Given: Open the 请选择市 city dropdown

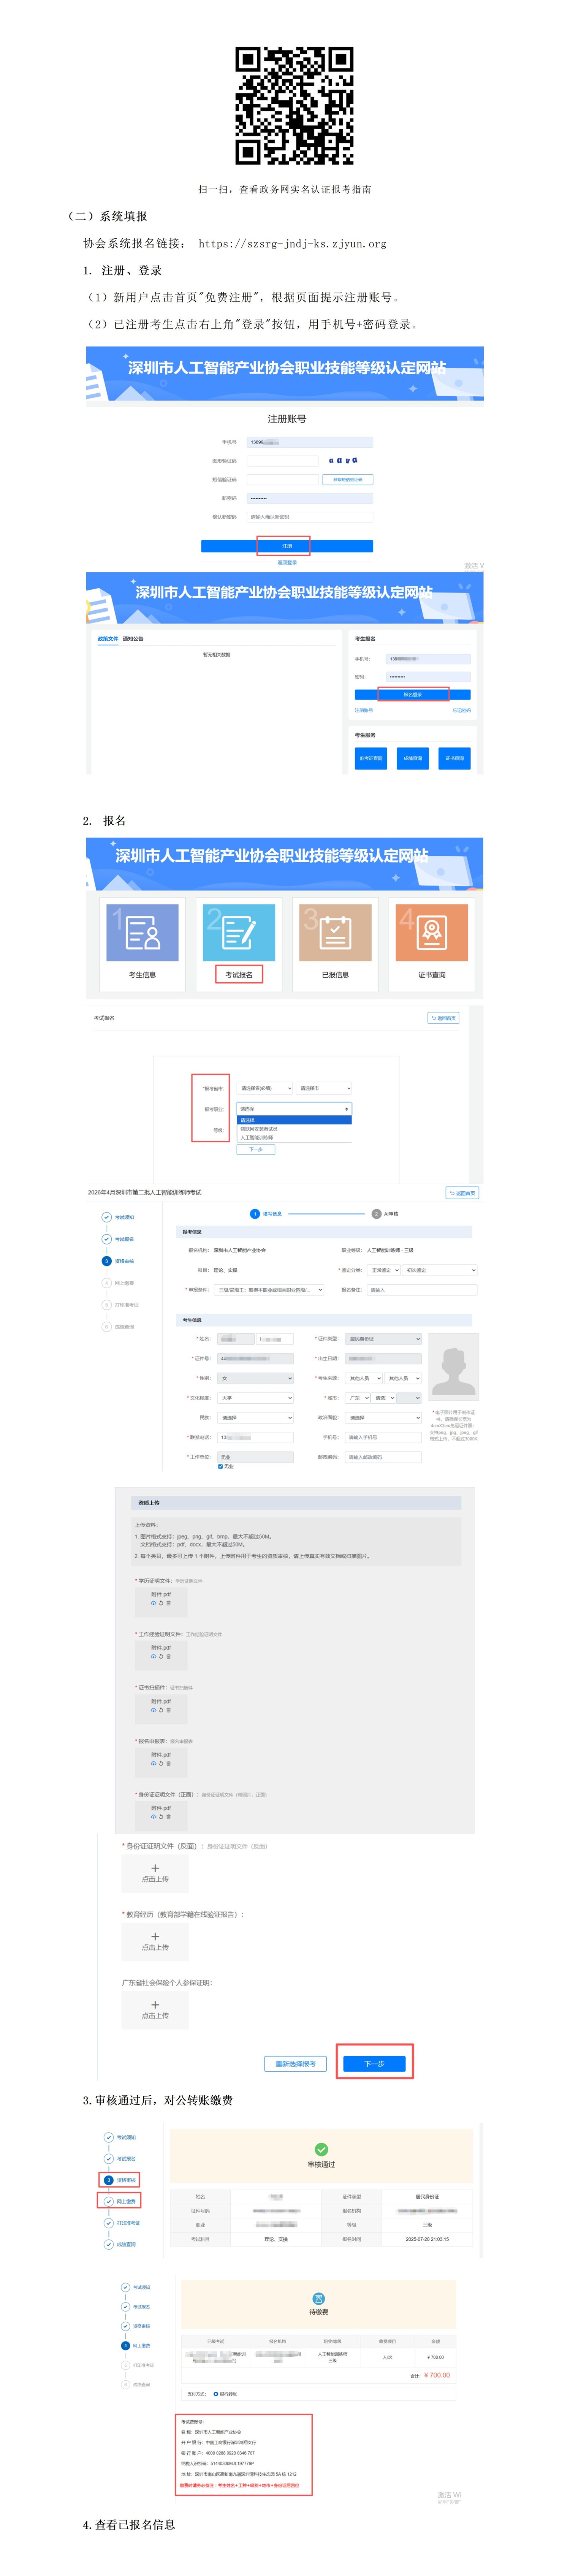Looking at the screenshot, I should pos(324,1088).
